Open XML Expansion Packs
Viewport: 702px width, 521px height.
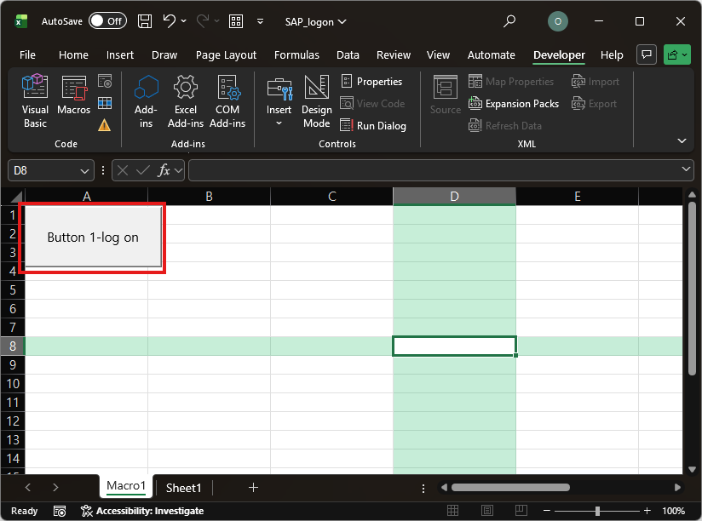(514, 104)
